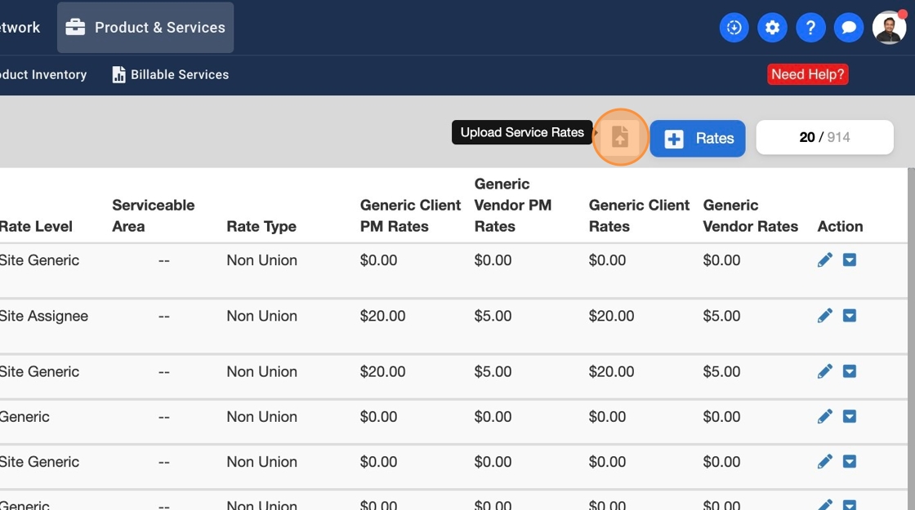The image size is (915, 510).
Task: Open the user profile avatar
Action: [889, 28]
